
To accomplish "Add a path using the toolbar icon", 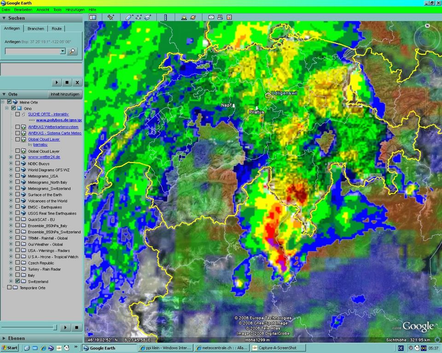I will click(x=139, y=17).
